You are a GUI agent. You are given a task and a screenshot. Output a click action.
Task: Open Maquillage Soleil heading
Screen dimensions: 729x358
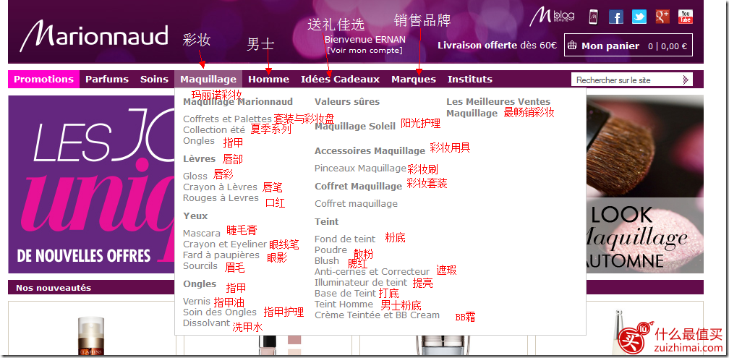(355, 126)
